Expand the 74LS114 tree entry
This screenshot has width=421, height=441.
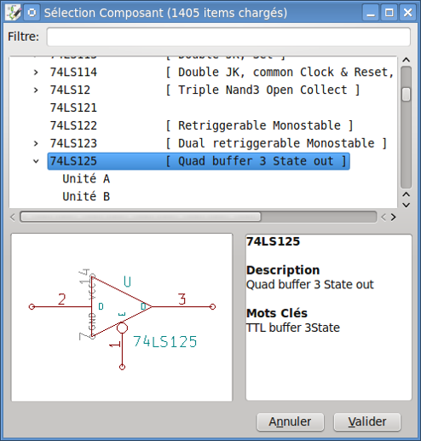pyautogui.click(x=36, y=73)
